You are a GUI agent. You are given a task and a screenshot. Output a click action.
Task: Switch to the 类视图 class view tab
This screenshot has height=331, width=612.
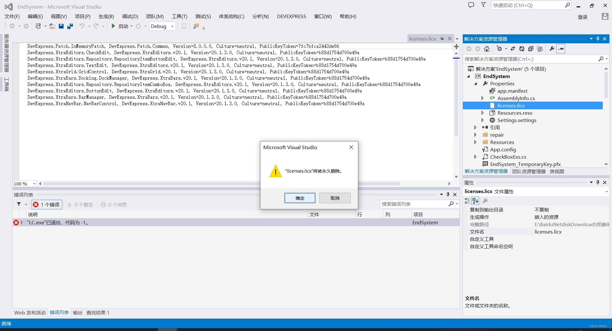(557, 171)
